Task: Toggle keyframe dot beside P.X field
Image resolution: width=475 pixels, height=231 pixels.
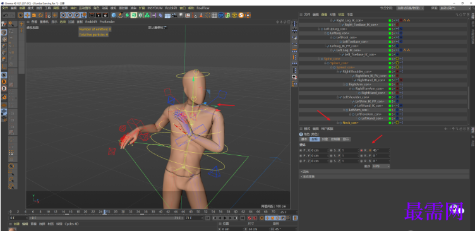Action: [x=301, y=150]
